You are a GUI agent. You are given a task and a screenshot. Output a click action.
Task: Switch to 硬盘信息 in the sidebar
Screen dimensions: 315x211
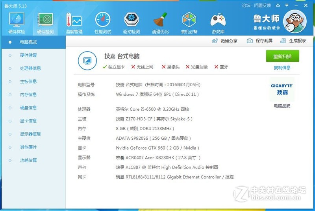tap(28, 108)
